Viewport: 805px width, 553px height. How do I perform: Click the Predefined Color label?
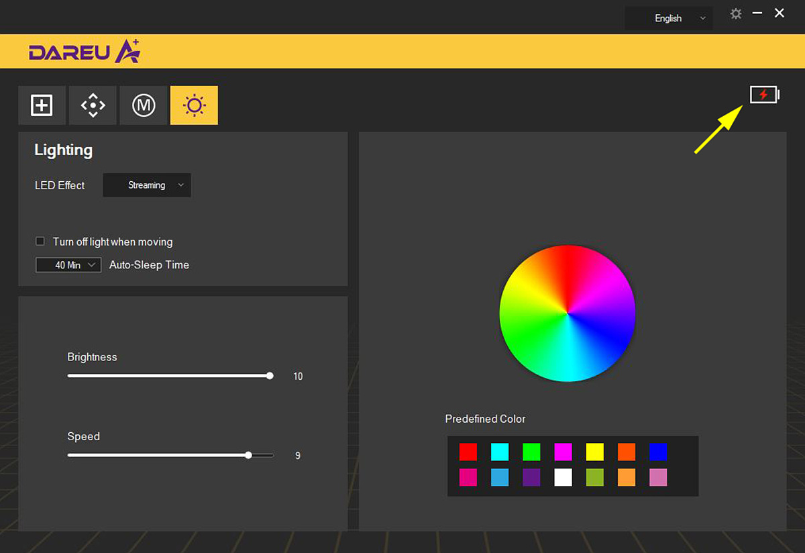(x=485, y=419)
